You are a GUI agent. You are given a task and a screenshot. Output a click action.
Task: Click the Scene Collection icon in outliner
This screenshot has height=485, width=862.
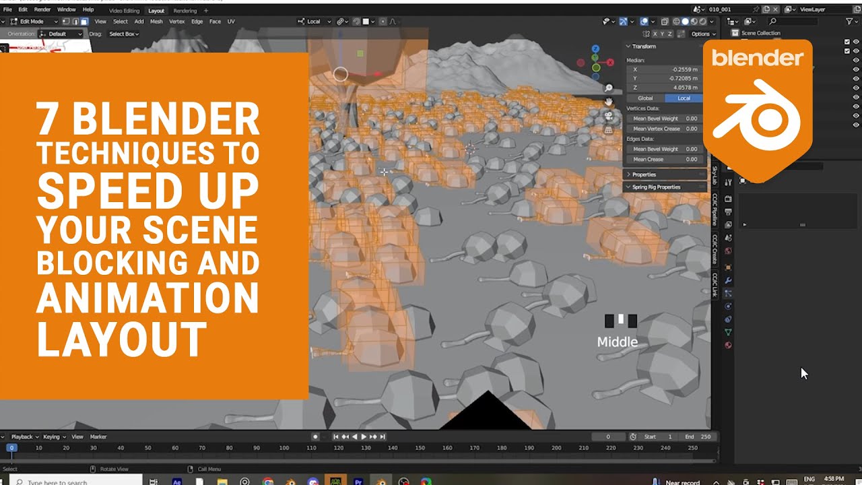pos(735,33)
